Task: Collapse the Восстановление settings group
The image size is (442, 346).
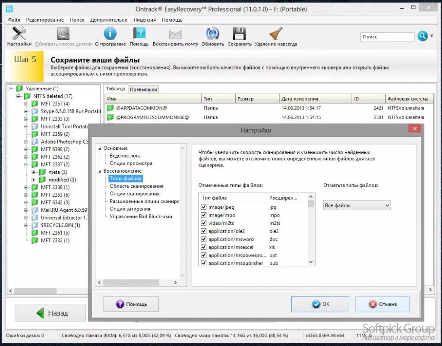Action: click(x=100, y=171)
